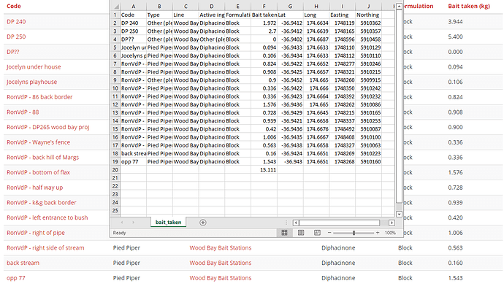The image size is (504, 289).
Task: Select spreadsheet cell 'opp 77'
Action: pos(134,161)
